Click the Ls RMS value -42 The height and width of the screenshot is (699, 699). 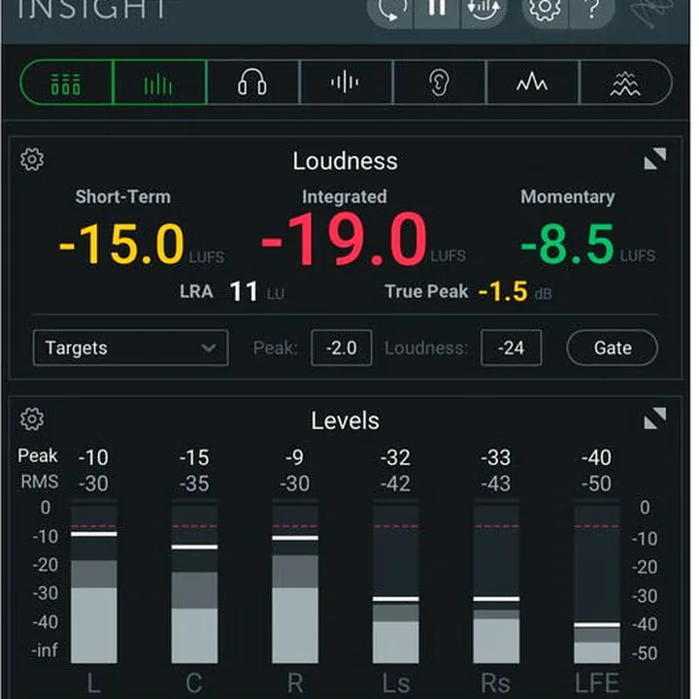[x=395, y=483]
